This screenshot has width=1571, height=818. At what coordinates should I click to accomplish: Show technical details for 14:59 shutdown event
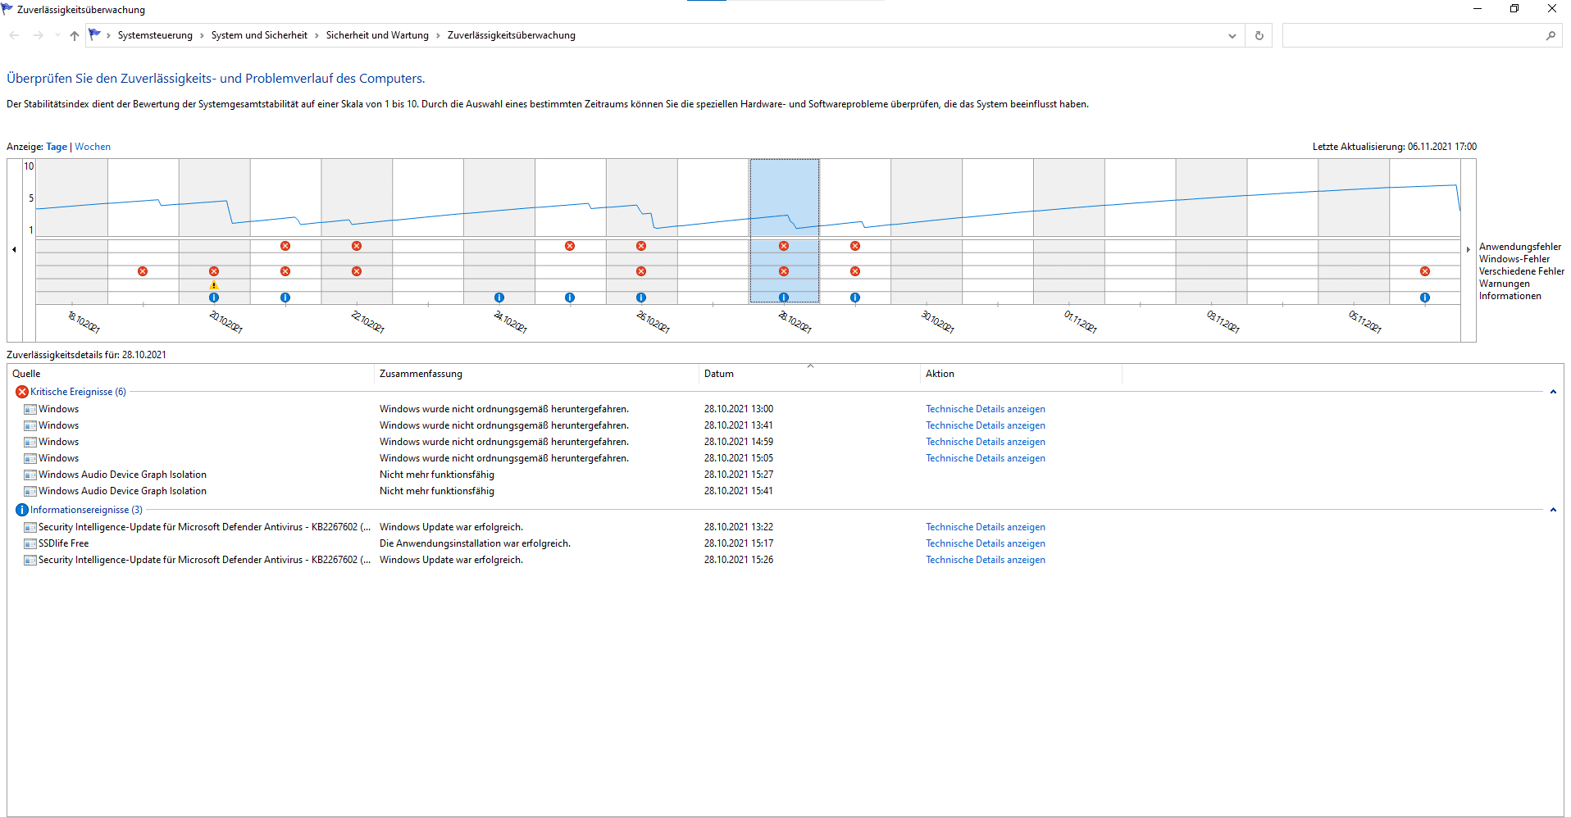(986, 442)
